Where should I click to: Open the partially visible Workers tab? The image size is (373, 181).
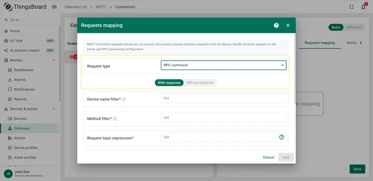pos(352,43)
